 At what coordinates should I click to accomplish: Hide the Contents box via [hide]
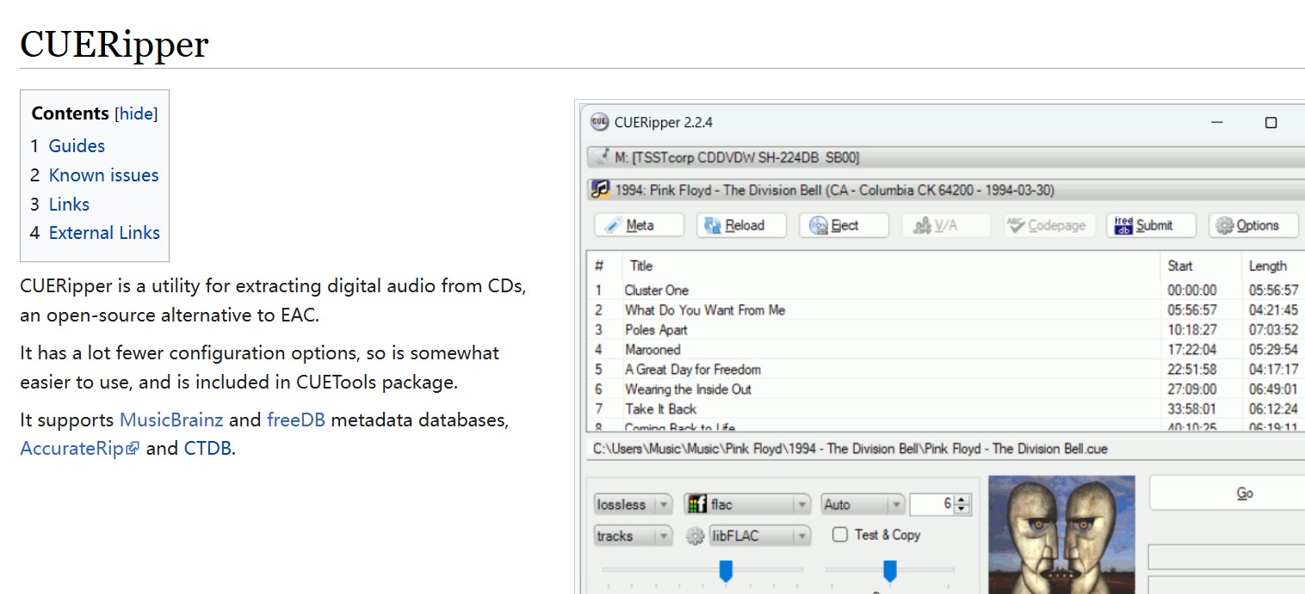(136, 113)
